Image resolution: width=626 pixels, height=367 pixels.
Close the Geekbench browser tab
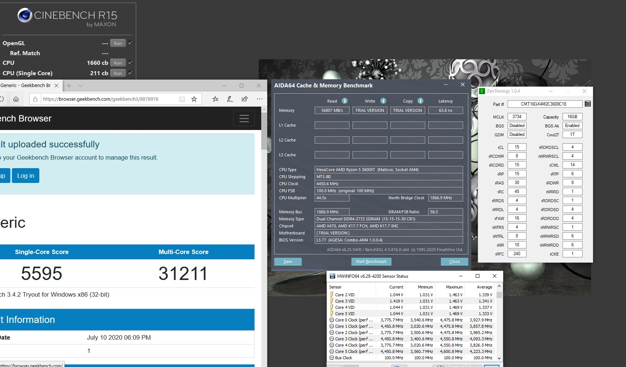pos(56,86)
